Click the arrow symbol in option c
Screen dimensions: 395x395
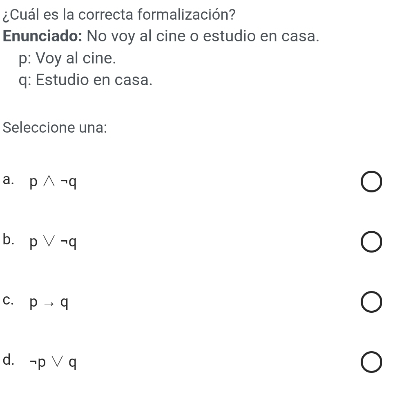[49, 304]
